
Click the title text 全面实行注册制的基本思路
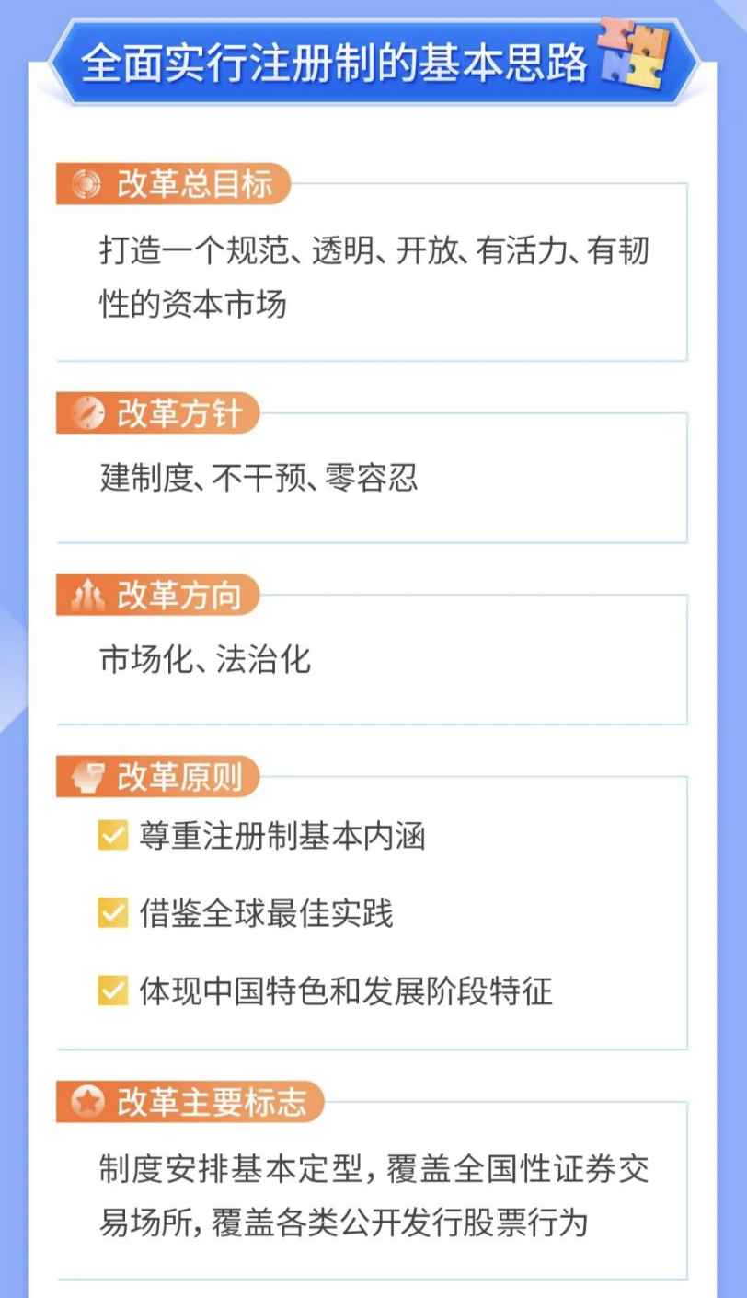coord(334,64)
